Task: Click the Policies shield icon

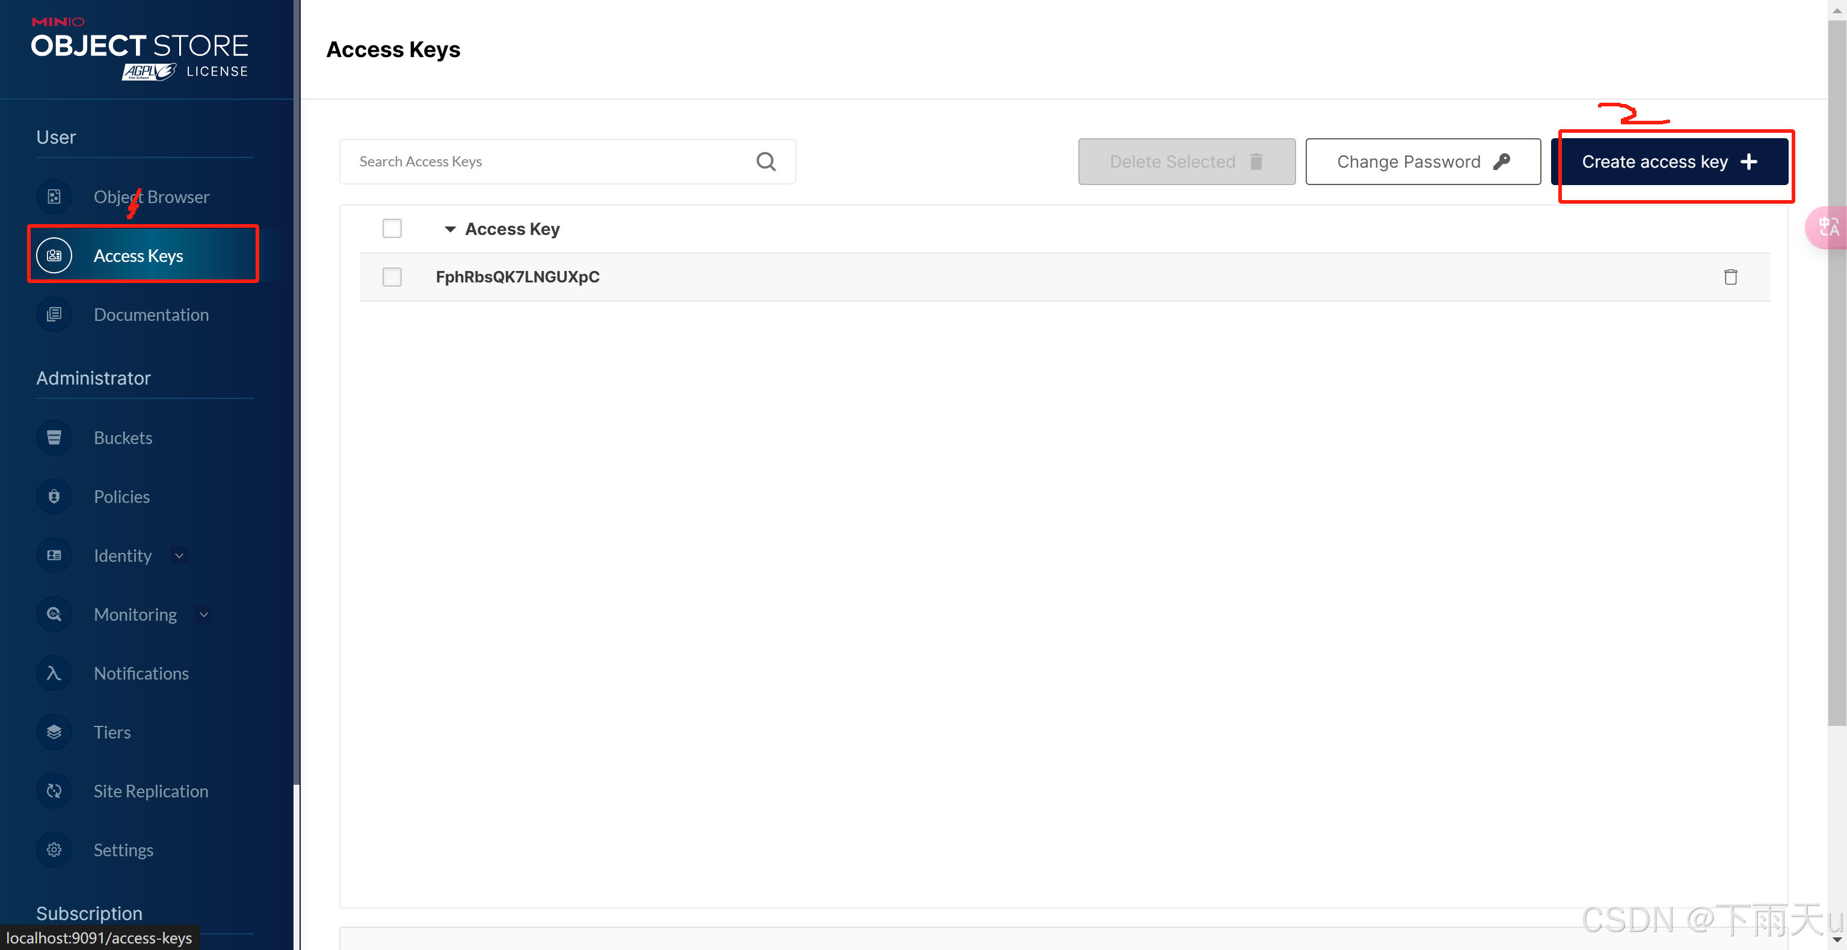Action: [54, 496]
